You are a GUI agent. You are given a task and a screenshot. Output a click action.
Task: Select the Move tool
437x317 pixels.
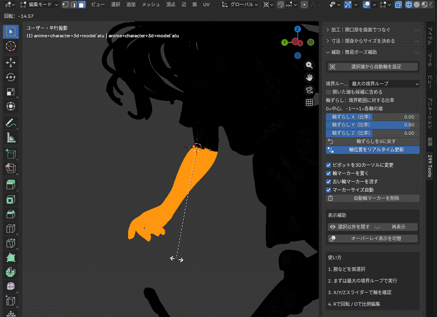tap(11, 63)
